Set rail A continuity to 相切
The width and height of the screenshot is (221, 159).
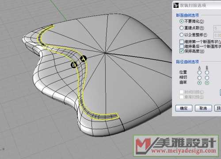[199, 78]
